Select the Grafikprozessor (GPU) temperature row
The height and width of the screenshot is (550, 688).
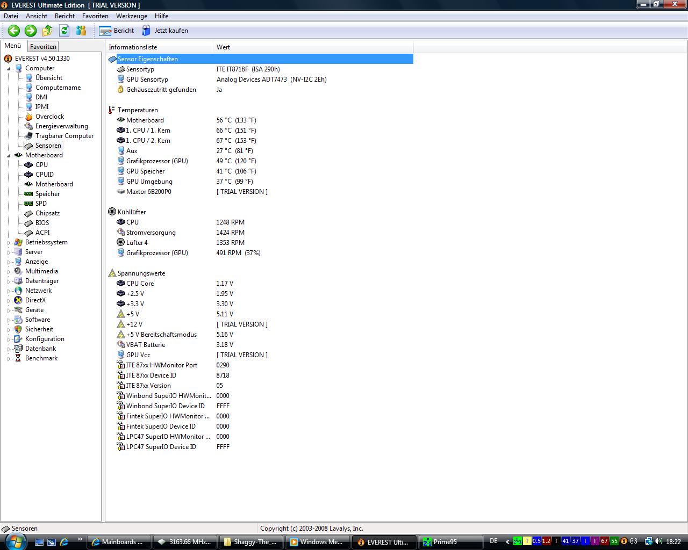(x=260, y=161)
